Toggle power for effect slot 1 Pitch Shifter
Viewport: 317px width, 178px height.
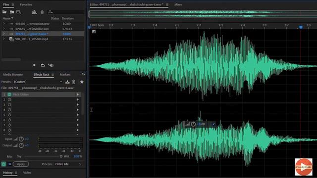click(x=9, y=94)
